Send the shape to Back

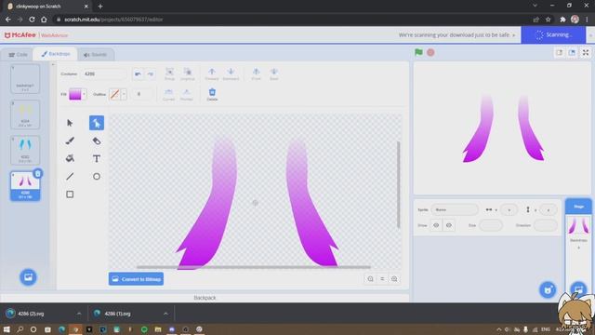click(x=274, y=74)
